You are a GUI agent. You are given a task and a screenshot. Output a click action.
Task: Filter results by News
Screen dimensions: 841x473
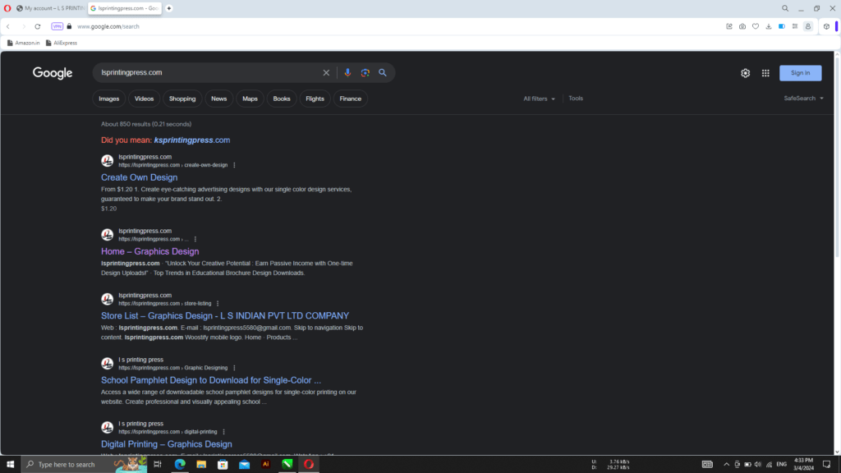[x=218, y=99]
